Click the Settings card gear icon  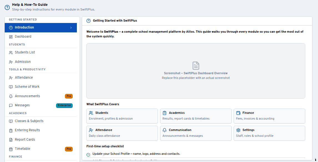[238, 130]
